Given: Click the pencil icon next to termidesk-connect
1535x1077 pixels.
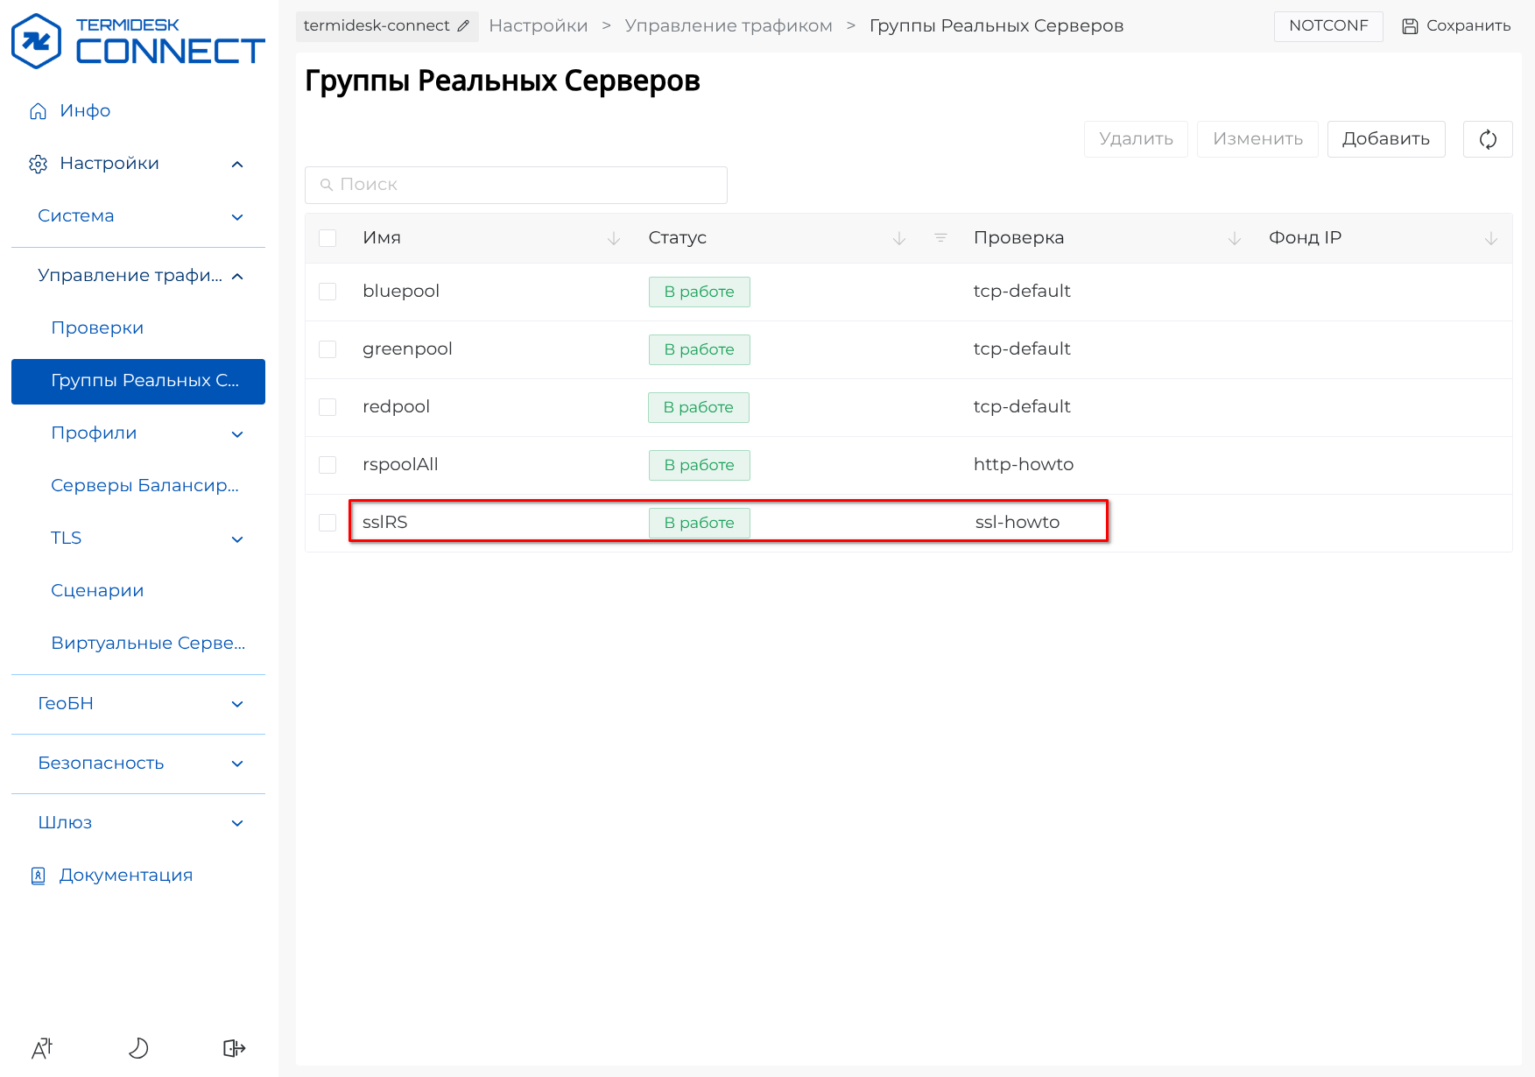Looking at the screenshot, I should (x=463, y=26).
